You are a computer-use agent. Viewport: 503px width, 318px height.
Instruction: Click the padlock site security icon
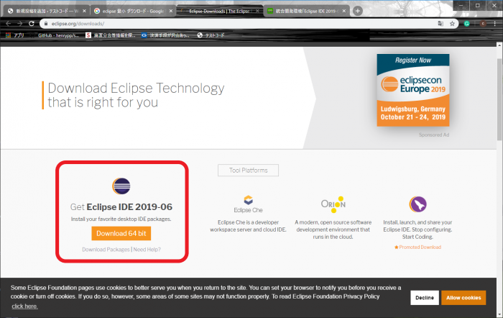(x=46, y=24)
